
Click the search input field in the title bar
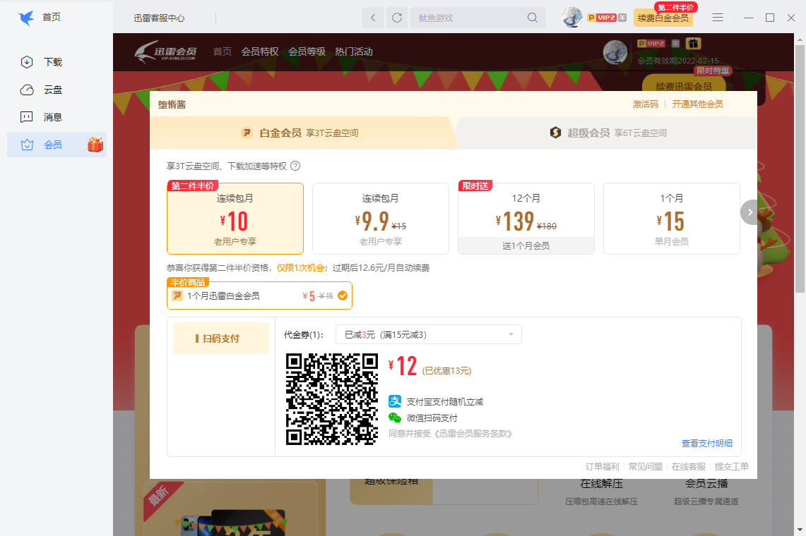(469, 18)
